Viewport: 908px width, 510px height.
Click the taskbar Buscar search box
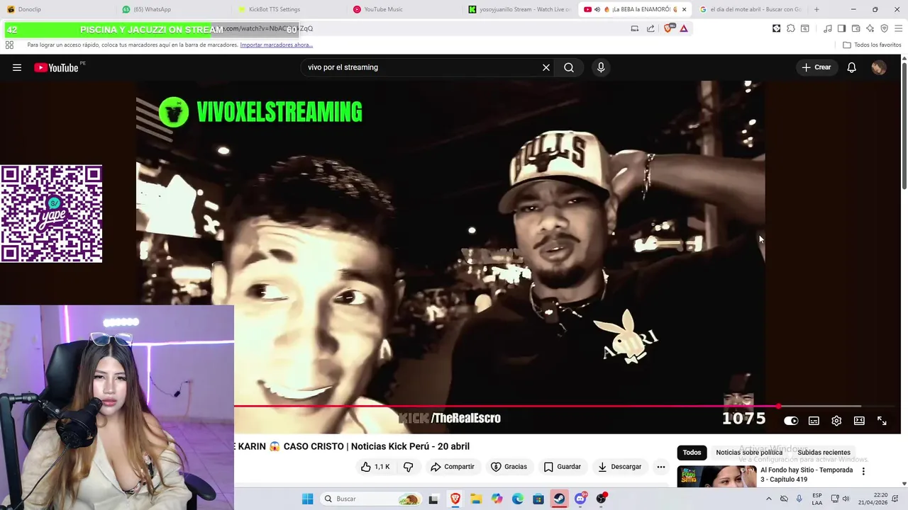point(370,499)
